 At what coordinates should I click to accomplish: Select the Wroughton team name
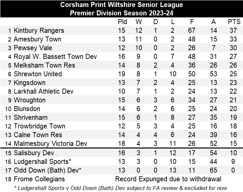[x=30, y=100]
